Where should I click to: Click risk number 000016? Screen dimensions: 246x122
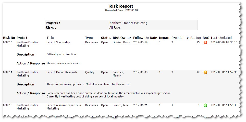8,42
